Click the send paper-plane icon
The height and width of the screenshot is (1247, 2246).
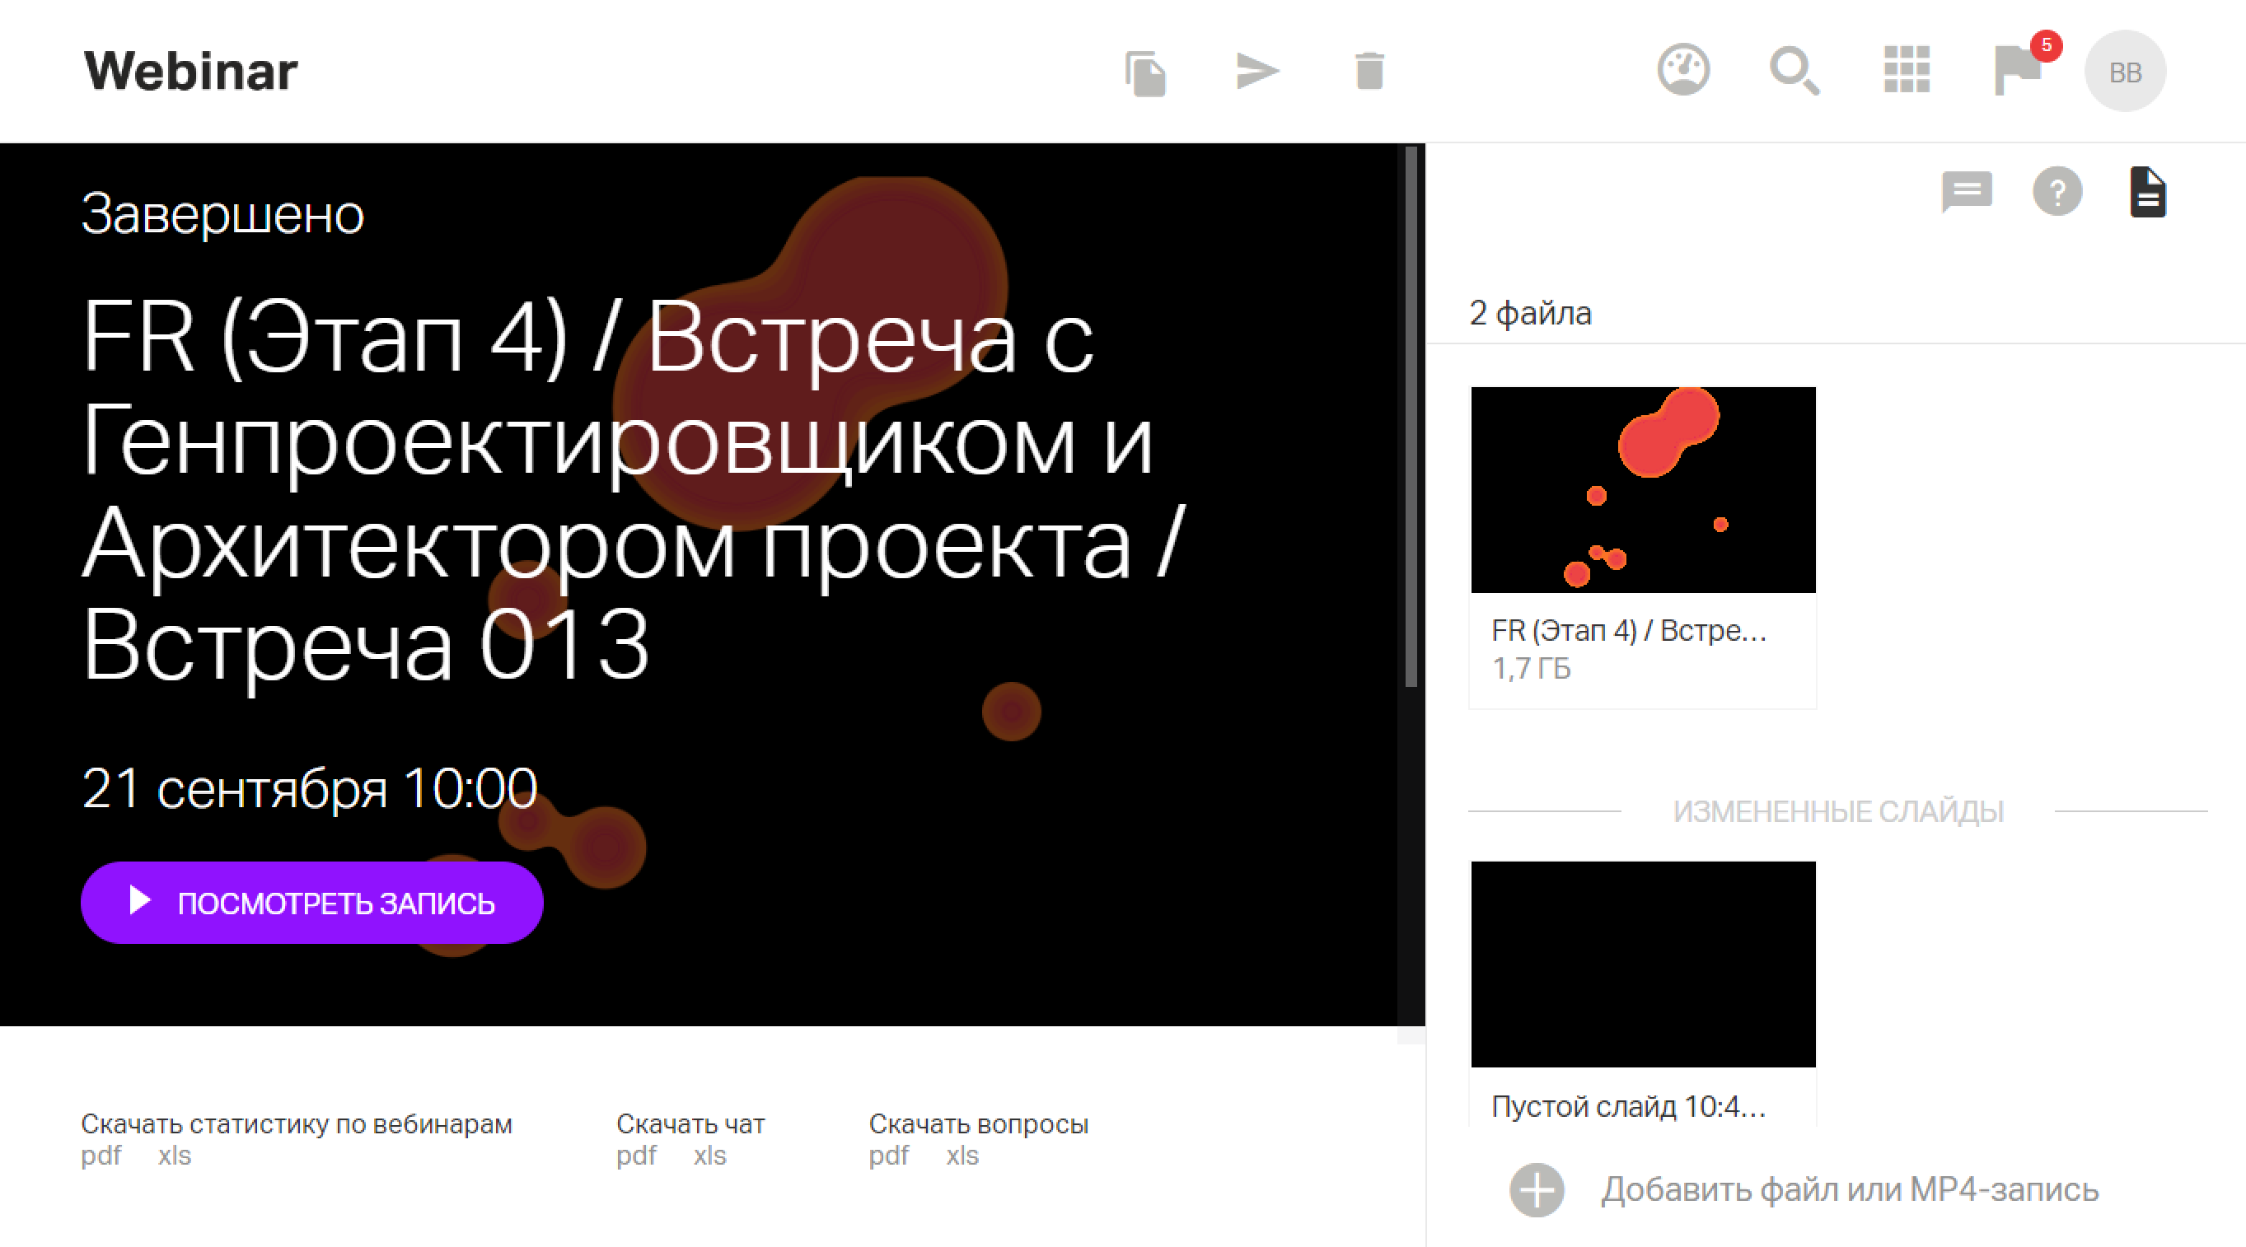click(1256, 72)
